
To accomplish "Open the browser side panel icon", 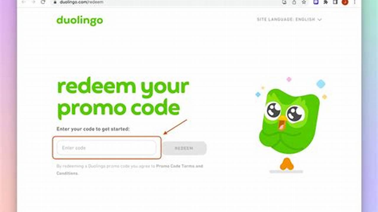I will pos(335,2).
